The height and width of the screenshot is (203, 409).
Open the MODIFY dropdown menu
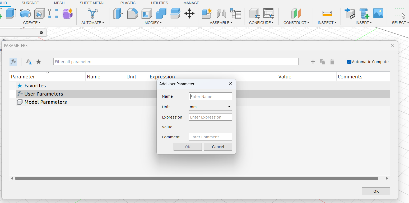tap(153, 23)
